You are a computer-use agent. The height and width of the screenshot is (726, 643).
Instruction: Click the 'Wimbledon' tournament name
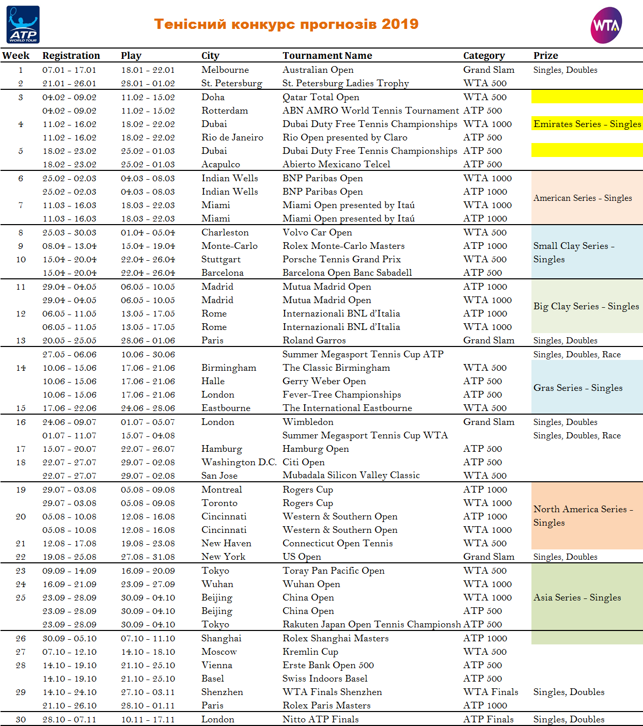[308, 422]
